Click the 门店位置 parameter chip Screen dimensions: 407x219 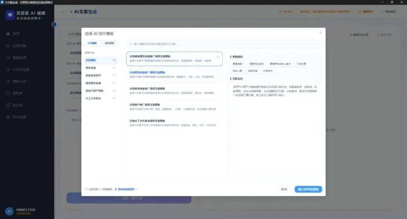301,64
